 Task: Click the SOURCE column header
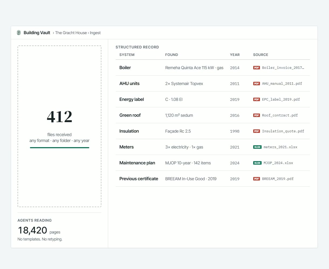click(261, 55)
